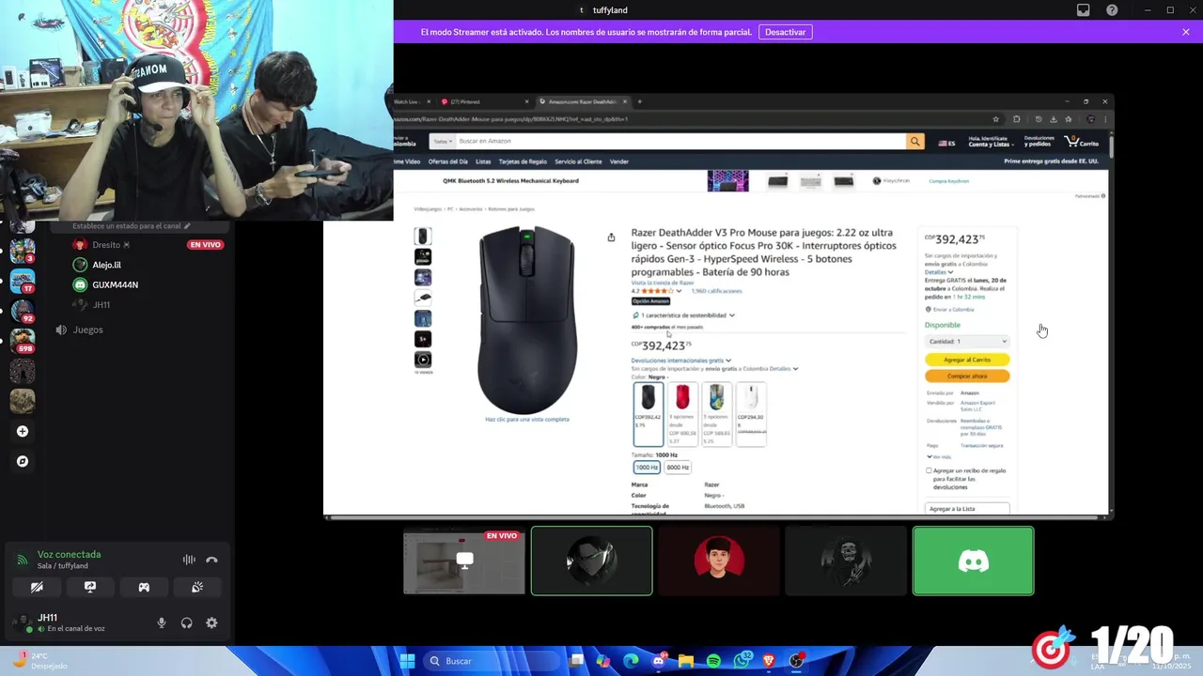
Task: Open a new browser tab with plus
Action: [x=640, y=101]
